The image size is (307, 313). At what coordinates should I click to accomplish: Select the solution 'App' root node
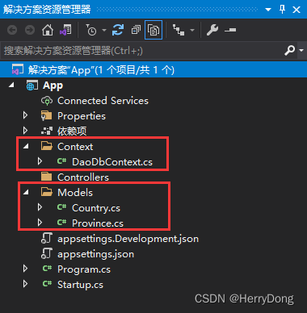(x=153, y=70)
